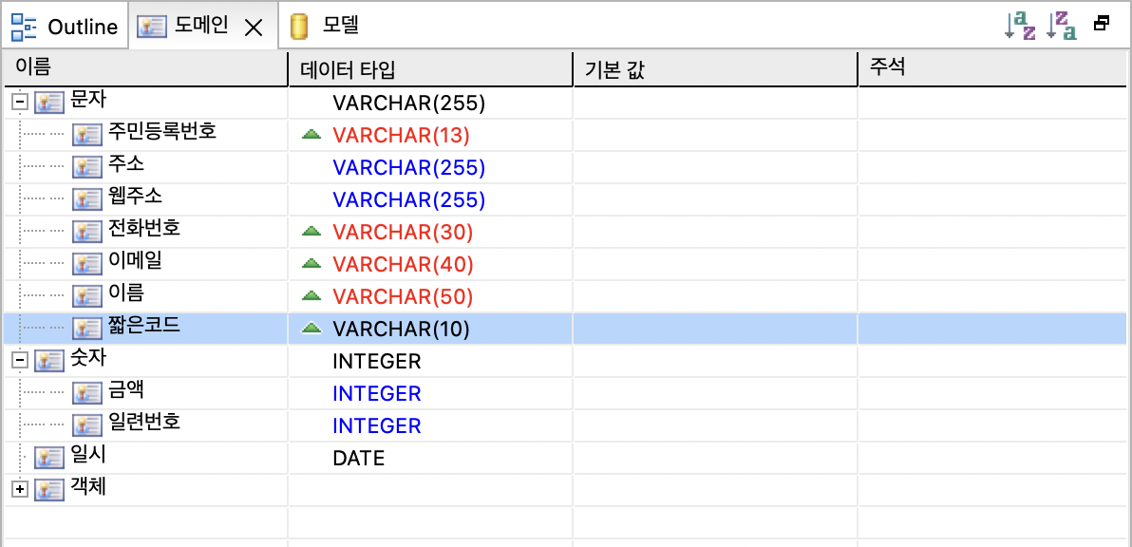1132x547 pixels.
Task: Collapse the 숫자 domain group
Action: tap(20, 361)
